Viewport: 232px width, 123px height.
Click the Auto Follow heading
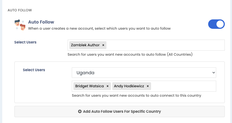41,22
